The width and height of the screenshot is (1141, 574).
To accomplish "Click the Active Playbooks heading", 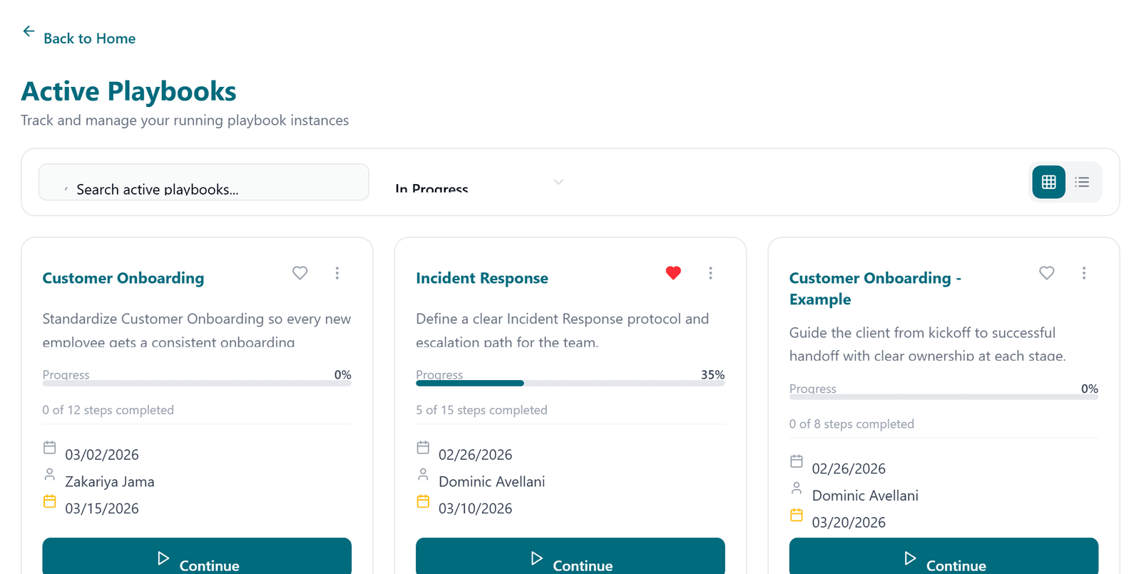I will click(128, 91).
